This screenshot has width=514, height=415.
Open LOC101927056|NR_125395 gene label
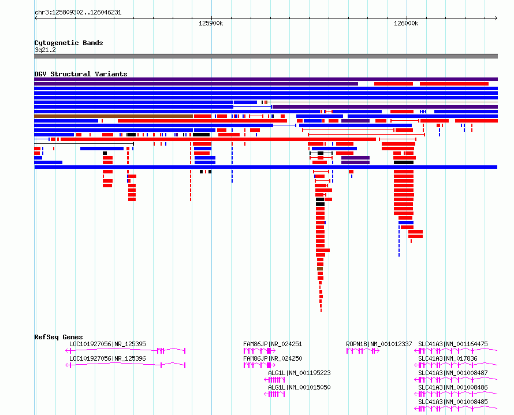107,344
